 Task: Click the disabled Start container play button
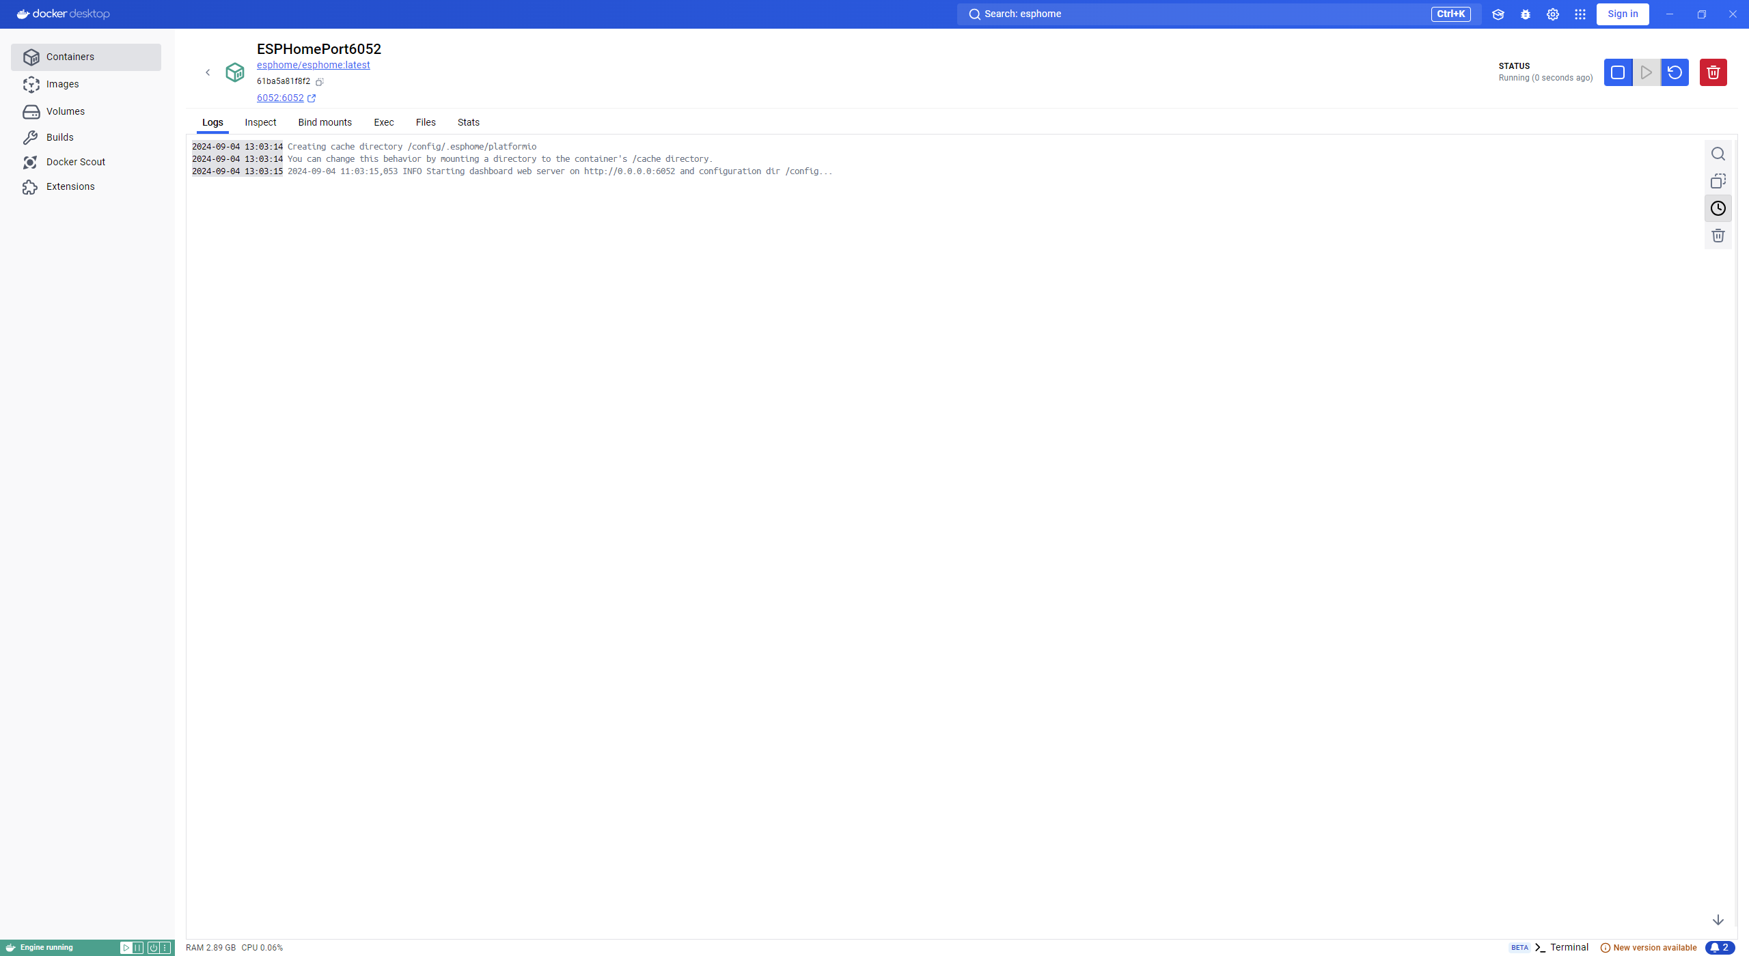pyautogui.click(x=1647, y=72)
